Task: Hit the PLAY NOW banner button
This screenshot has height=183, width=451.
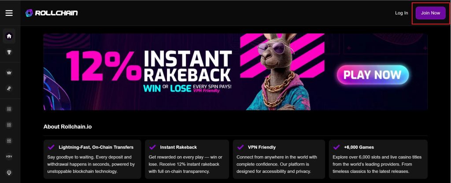Action: pyautogui.click(x=373, y=75)
